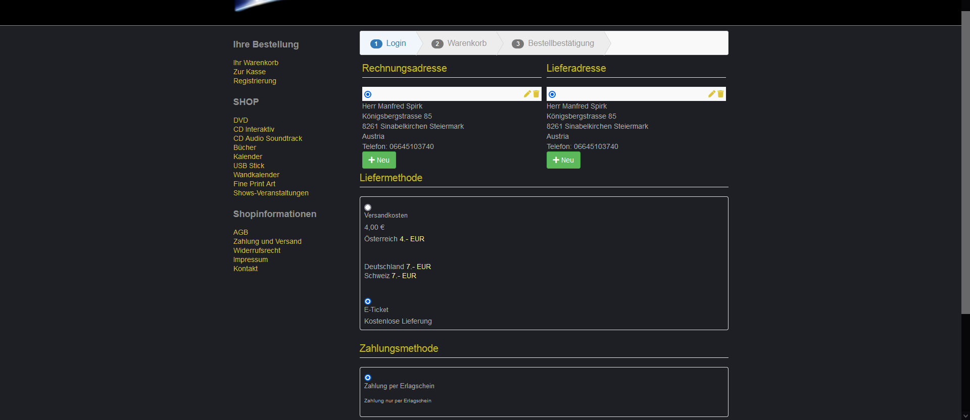Open Registrierung link

255,81
